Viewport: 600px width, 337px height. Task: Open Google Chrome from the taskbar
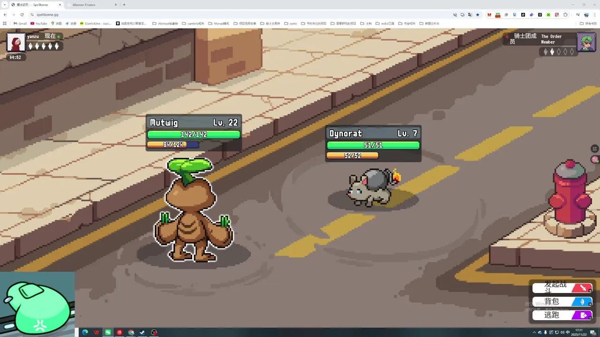coord(131,332)
